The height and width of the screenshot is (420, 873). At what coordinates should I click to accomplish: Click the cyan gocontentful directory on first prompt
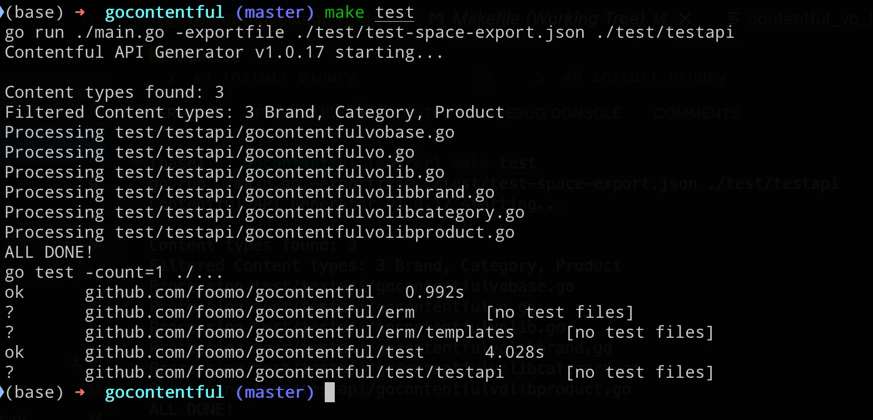[x=165, y=12]
